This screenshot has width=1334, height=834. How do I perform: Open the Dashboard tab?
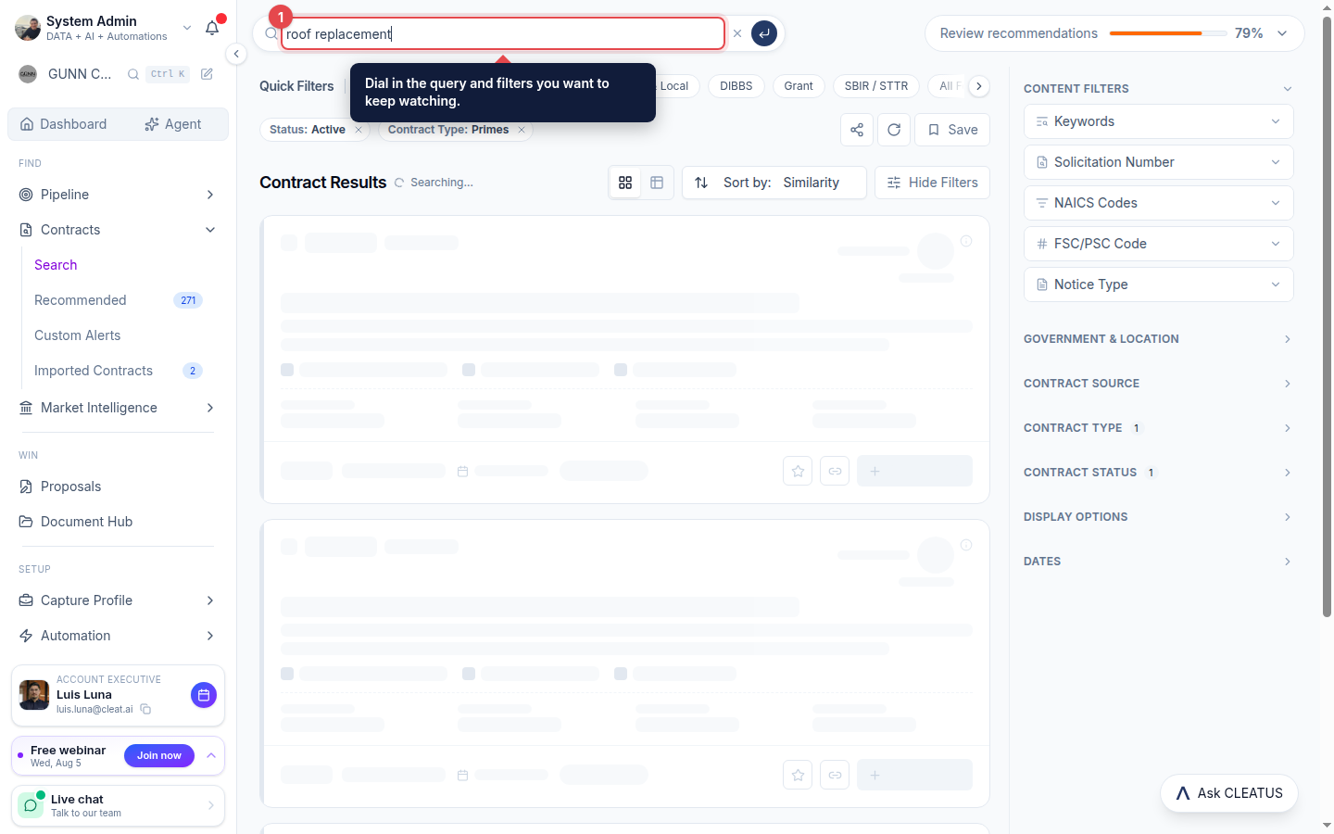point(64,124)
